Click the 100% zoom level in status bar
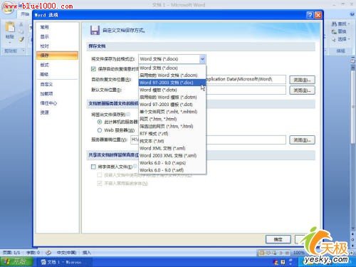356x267 pixels. click(x=299, y=253)
